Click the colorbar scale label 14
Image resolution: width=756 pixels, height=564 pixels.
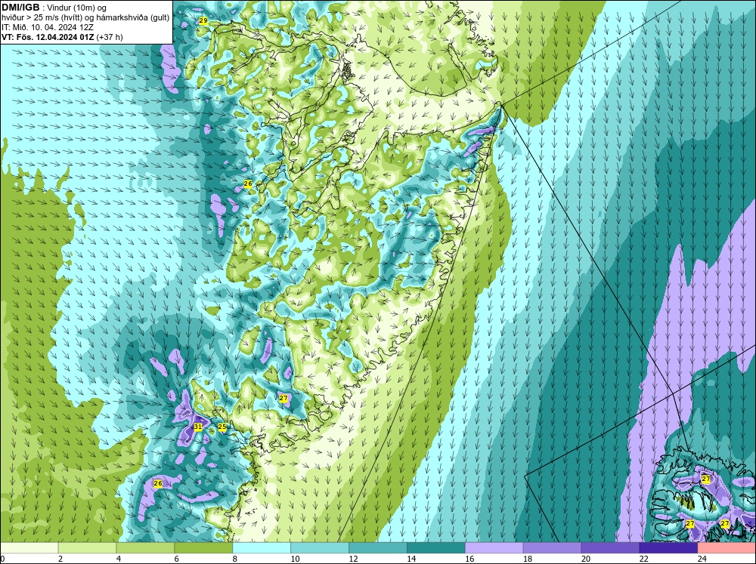[x=411, y=559]
